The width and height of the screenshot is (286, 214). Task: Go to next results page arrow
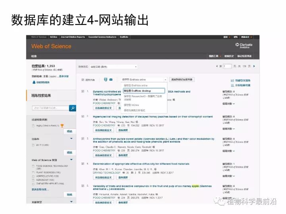pos(254,66)
